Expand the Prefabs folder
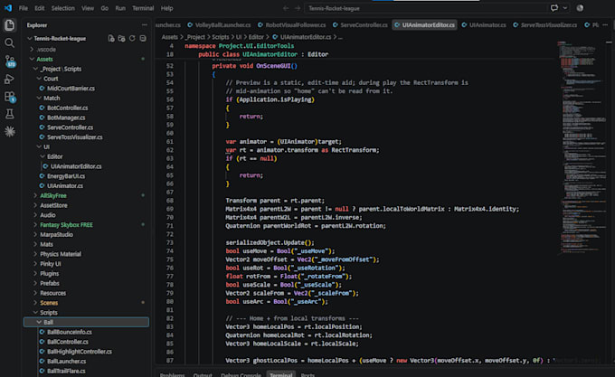The width and height of the screenshot is (615, 377). point(50,283)
